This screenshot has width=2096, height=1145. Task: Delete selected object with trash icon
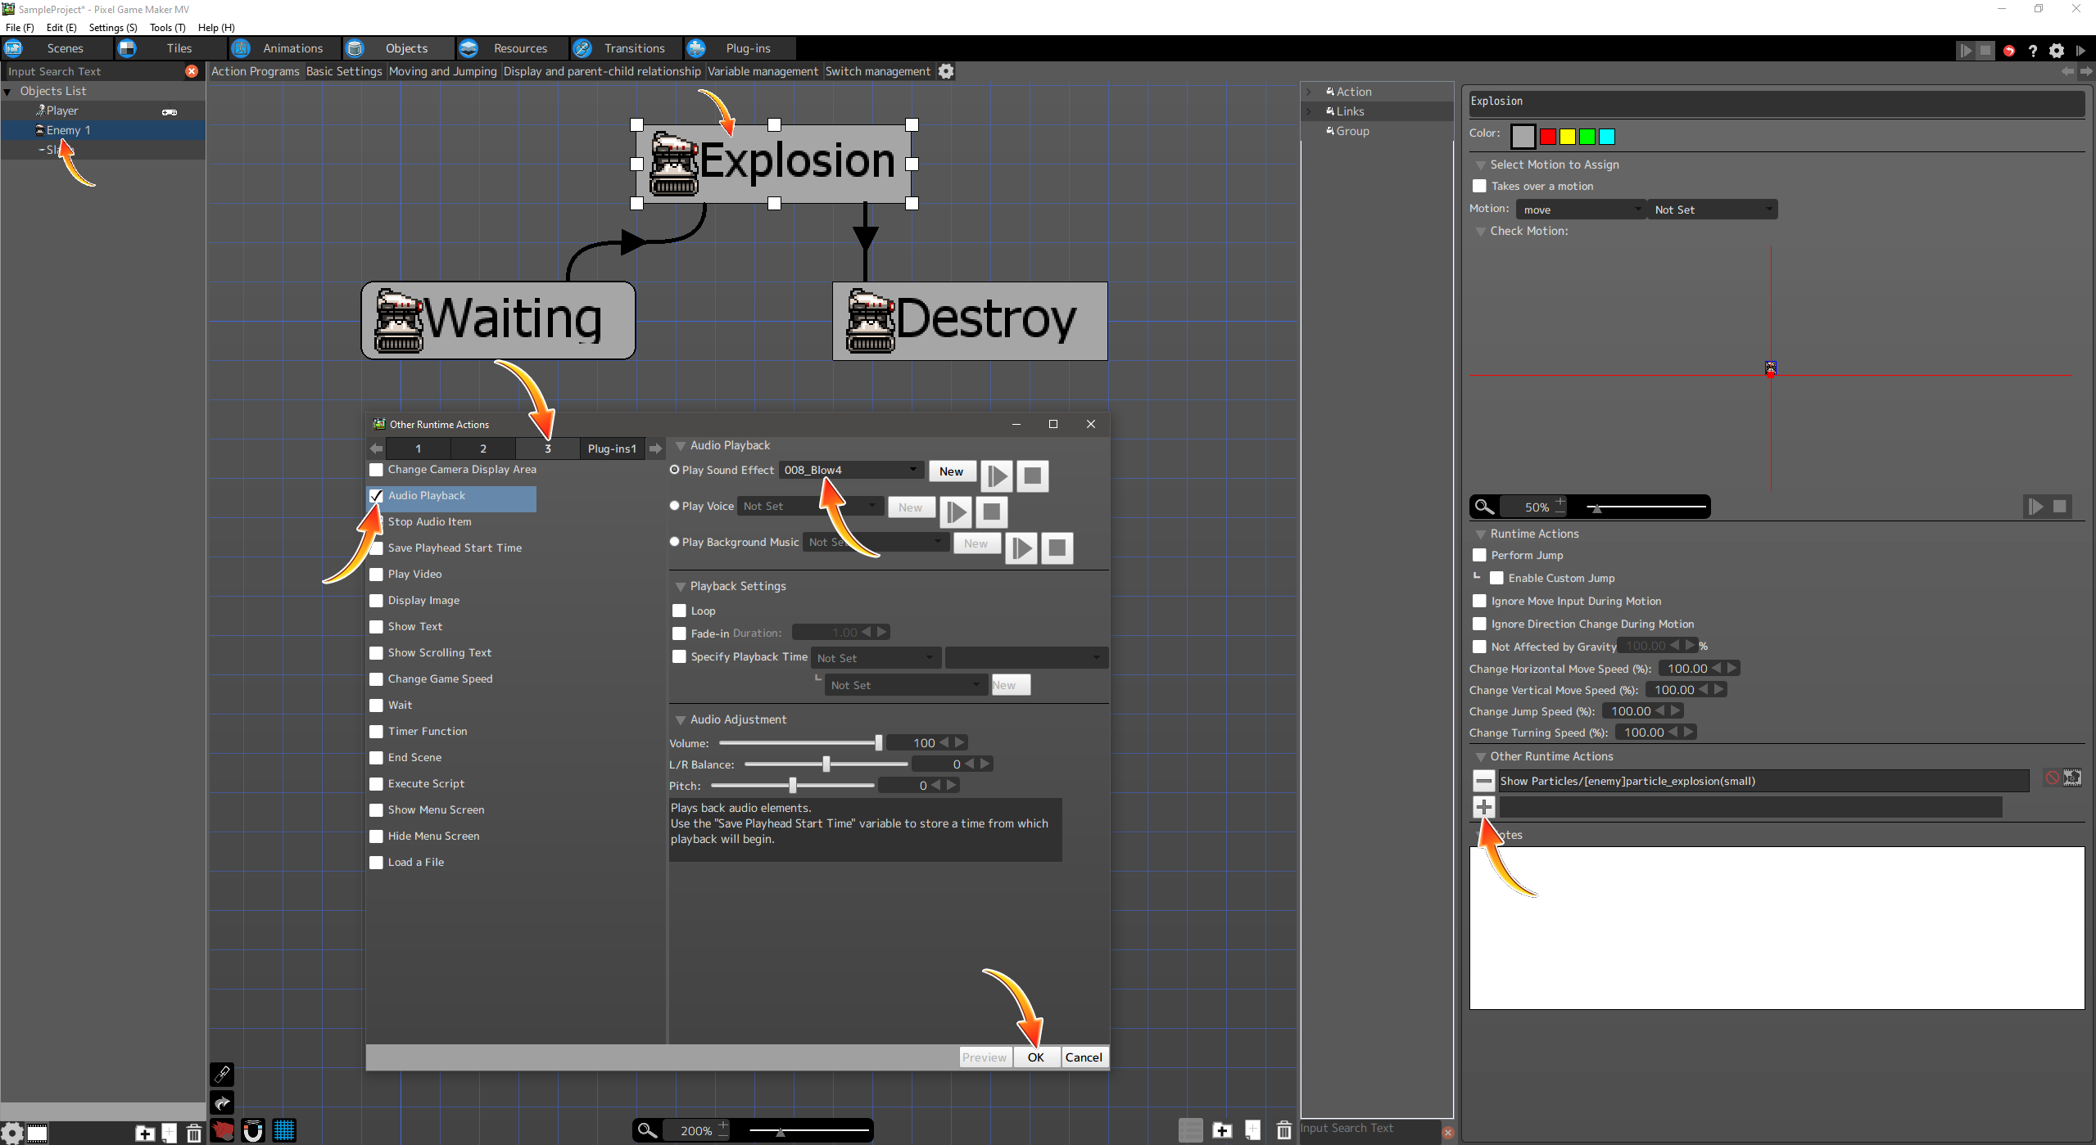pyautogui.click(x=194, y=1134)
